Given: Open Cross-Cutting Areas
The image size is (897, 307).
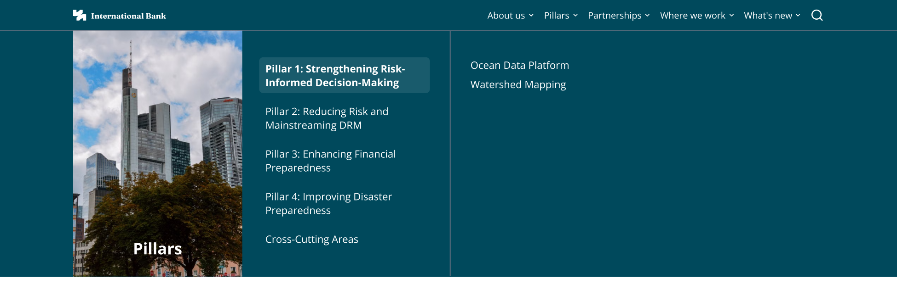Looking at the screenshot, I should (312, 239).
